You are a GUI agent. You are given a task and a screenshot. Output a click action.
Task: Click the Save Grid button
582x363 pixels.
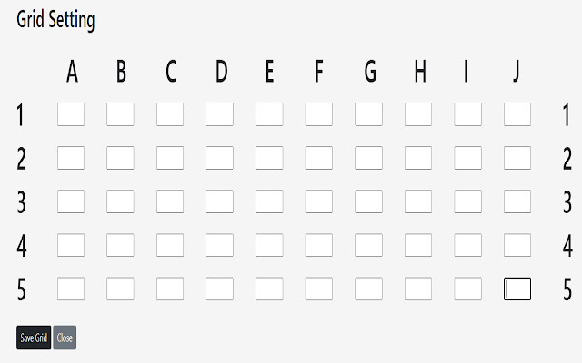click(x=34, y=338)
